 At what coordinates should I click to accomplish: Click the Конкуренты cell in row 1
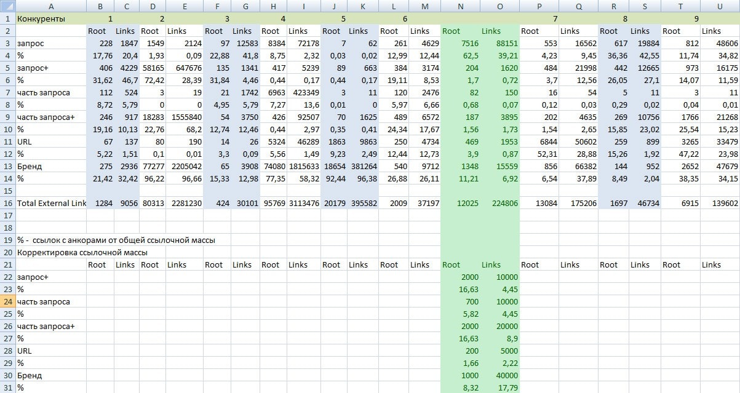[51, 18]
